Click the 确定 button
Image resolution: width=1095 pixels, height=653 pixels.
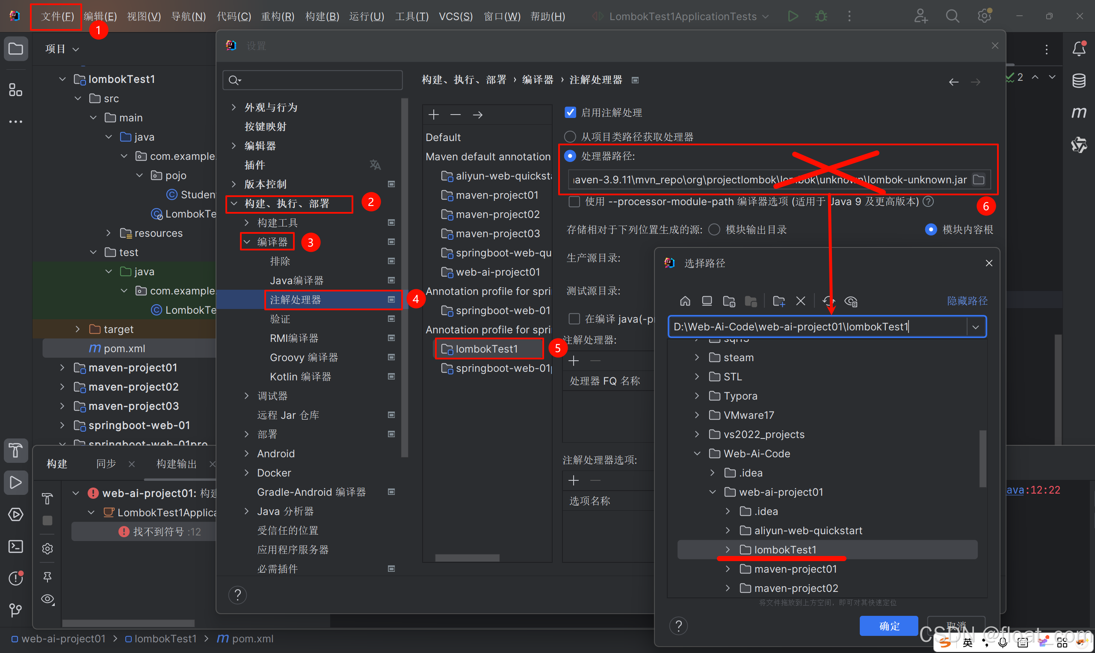(888, 626)
